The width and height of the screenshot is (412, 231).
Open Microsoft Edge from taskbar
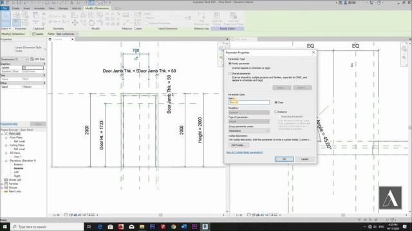[x=100, y=227]
